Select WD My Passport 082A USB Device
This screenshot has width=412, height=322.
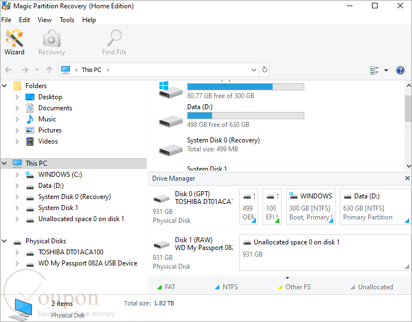(88, 263)
